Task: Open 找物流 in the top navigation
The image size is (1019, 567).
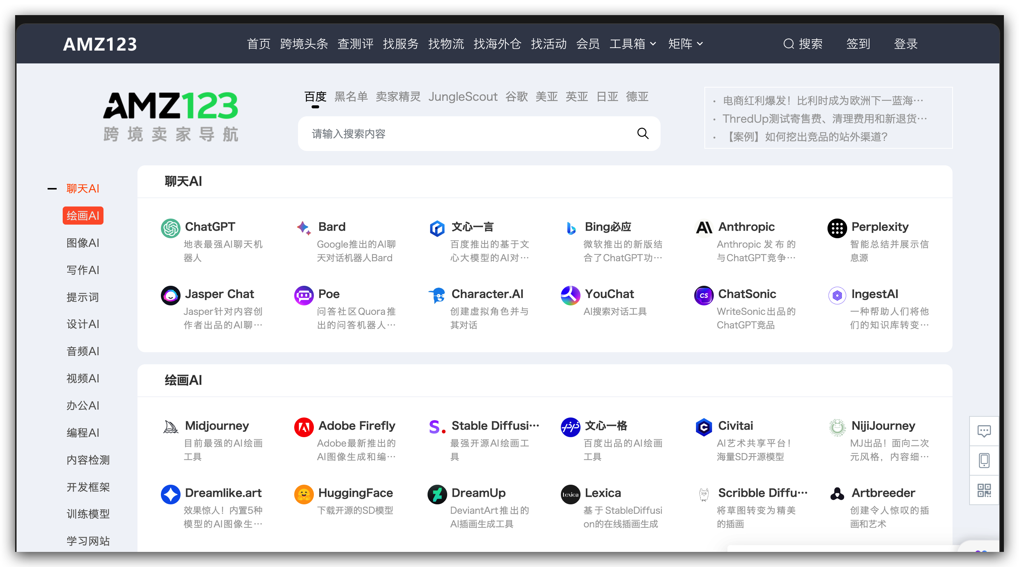Action: coord(446,43)
